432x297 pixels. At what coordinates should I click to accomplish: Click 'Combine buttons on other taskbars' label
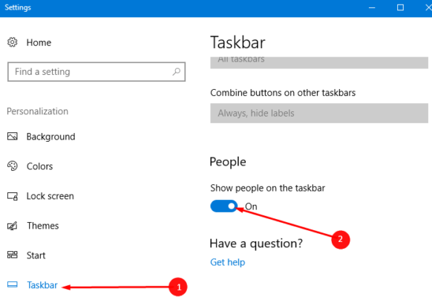coord(283,93)
